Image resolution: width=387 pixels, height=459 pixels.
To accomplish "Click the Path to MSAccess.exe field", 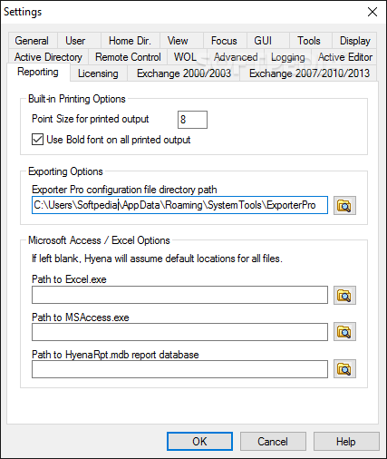I will [179, 332].
